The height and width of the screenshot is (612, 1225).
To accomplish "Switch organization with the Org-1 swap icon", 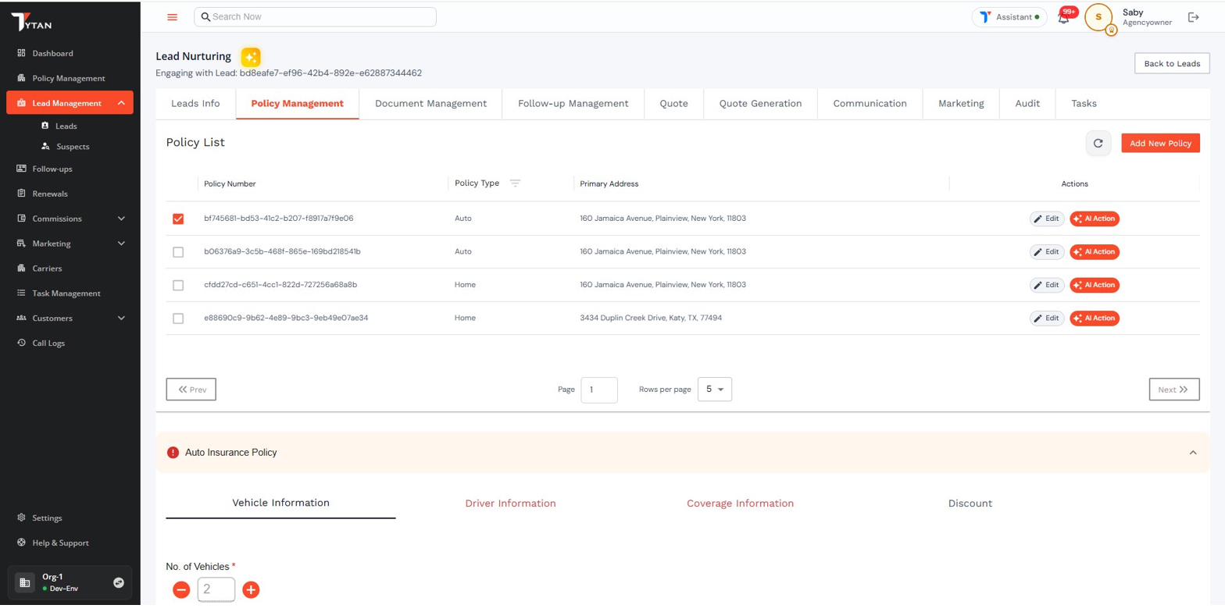I will coord(119,582).
